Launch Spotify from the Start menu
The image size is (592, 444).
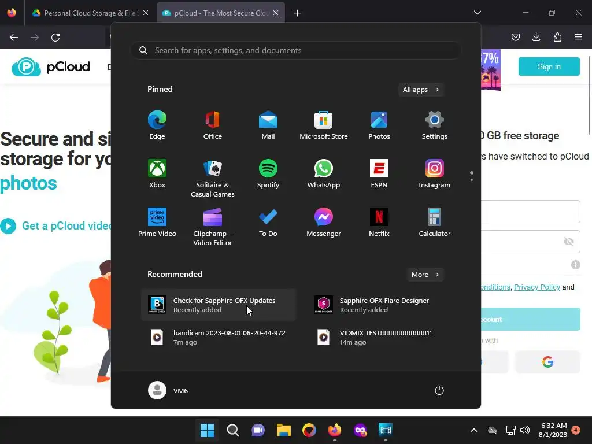coord(268,173)
